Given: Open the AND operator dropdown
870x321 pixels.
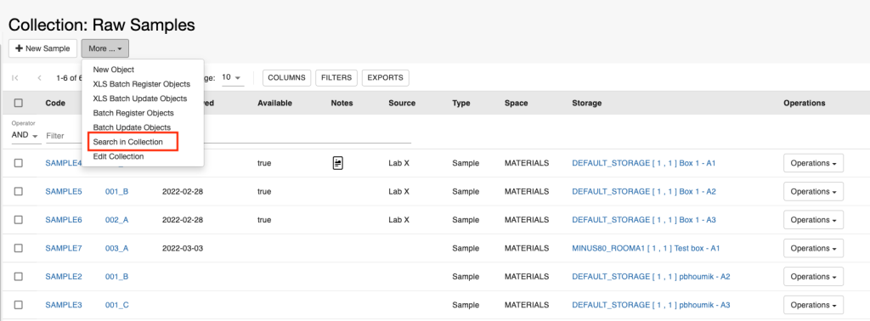Looking at the screenshot, I should 25,135.
